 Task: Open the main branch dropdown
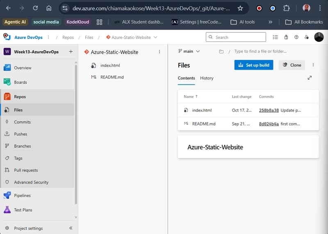tap(189, 51)
